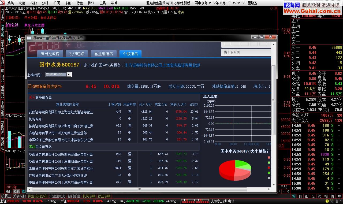Open 中国银河证券天津鼓楼东街 row
The image size is (343, 204).
tap(114, 140)
